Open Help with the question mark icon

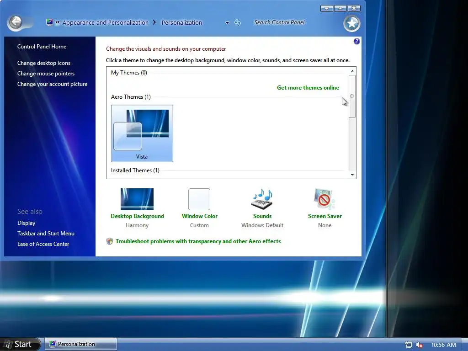click(356, 42)
